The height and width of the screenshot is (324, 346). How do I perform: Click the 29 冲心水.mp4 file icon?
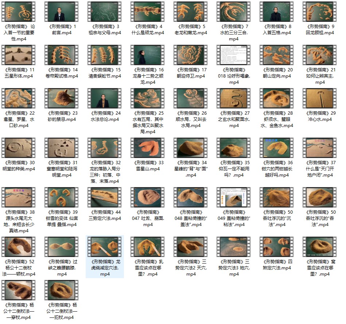[x=320, y=98]
